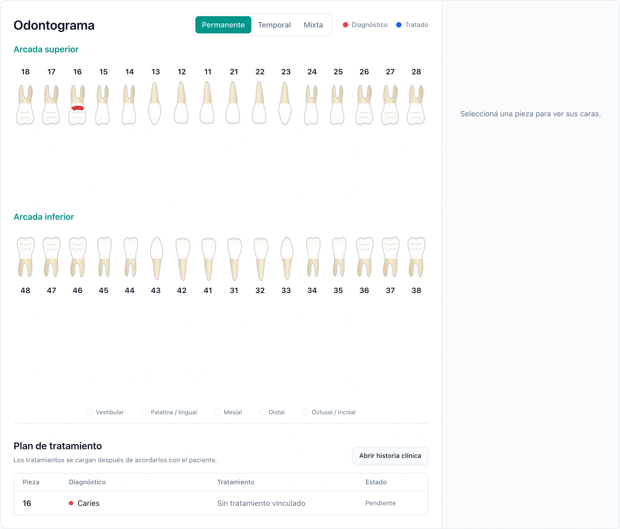Click the Mesial face circle

(217, 412)
